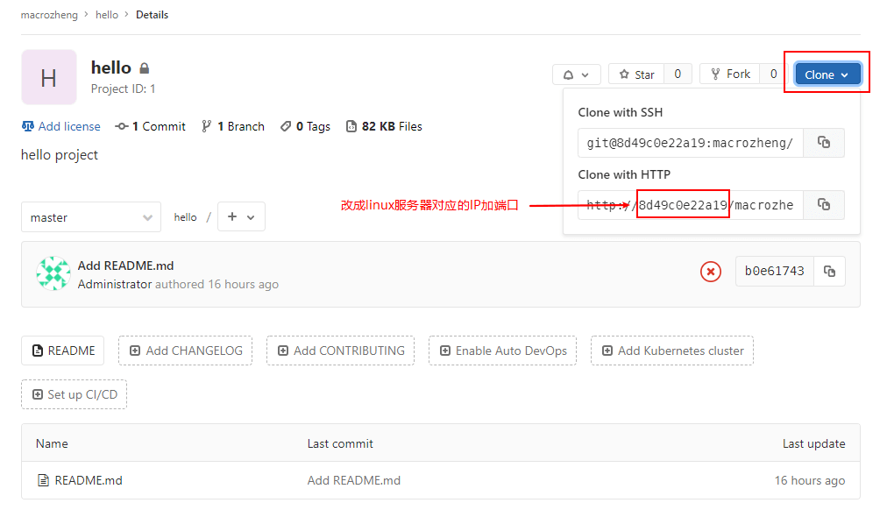Click Add CHANGELOG button
887x510 pixels.
click(186, 351)
